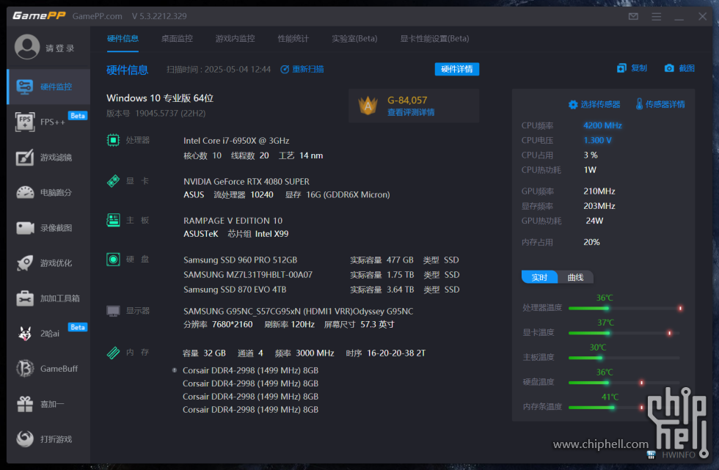719x470 pixels.
Task: Click SAMSUNG MZ7L31T9HBLT-00A07 row
Action: tap(321, 275)
